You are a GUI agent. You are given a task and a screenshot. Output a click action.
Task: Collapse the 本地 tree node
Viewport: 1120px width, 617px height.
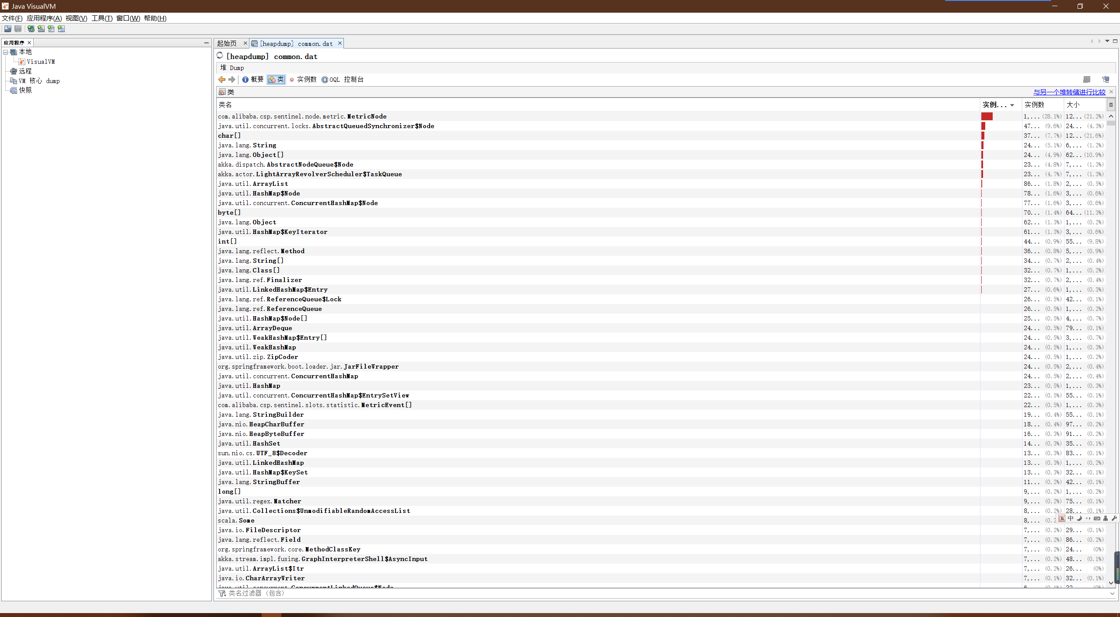pos(6,52)
